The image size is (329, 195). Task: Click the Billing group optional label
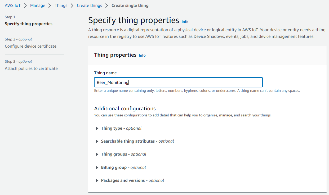123,167
